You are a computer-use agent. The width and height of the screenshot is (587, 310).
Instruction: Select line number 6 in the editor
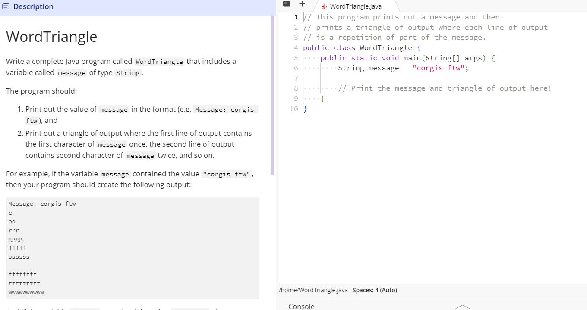(296, 68)
